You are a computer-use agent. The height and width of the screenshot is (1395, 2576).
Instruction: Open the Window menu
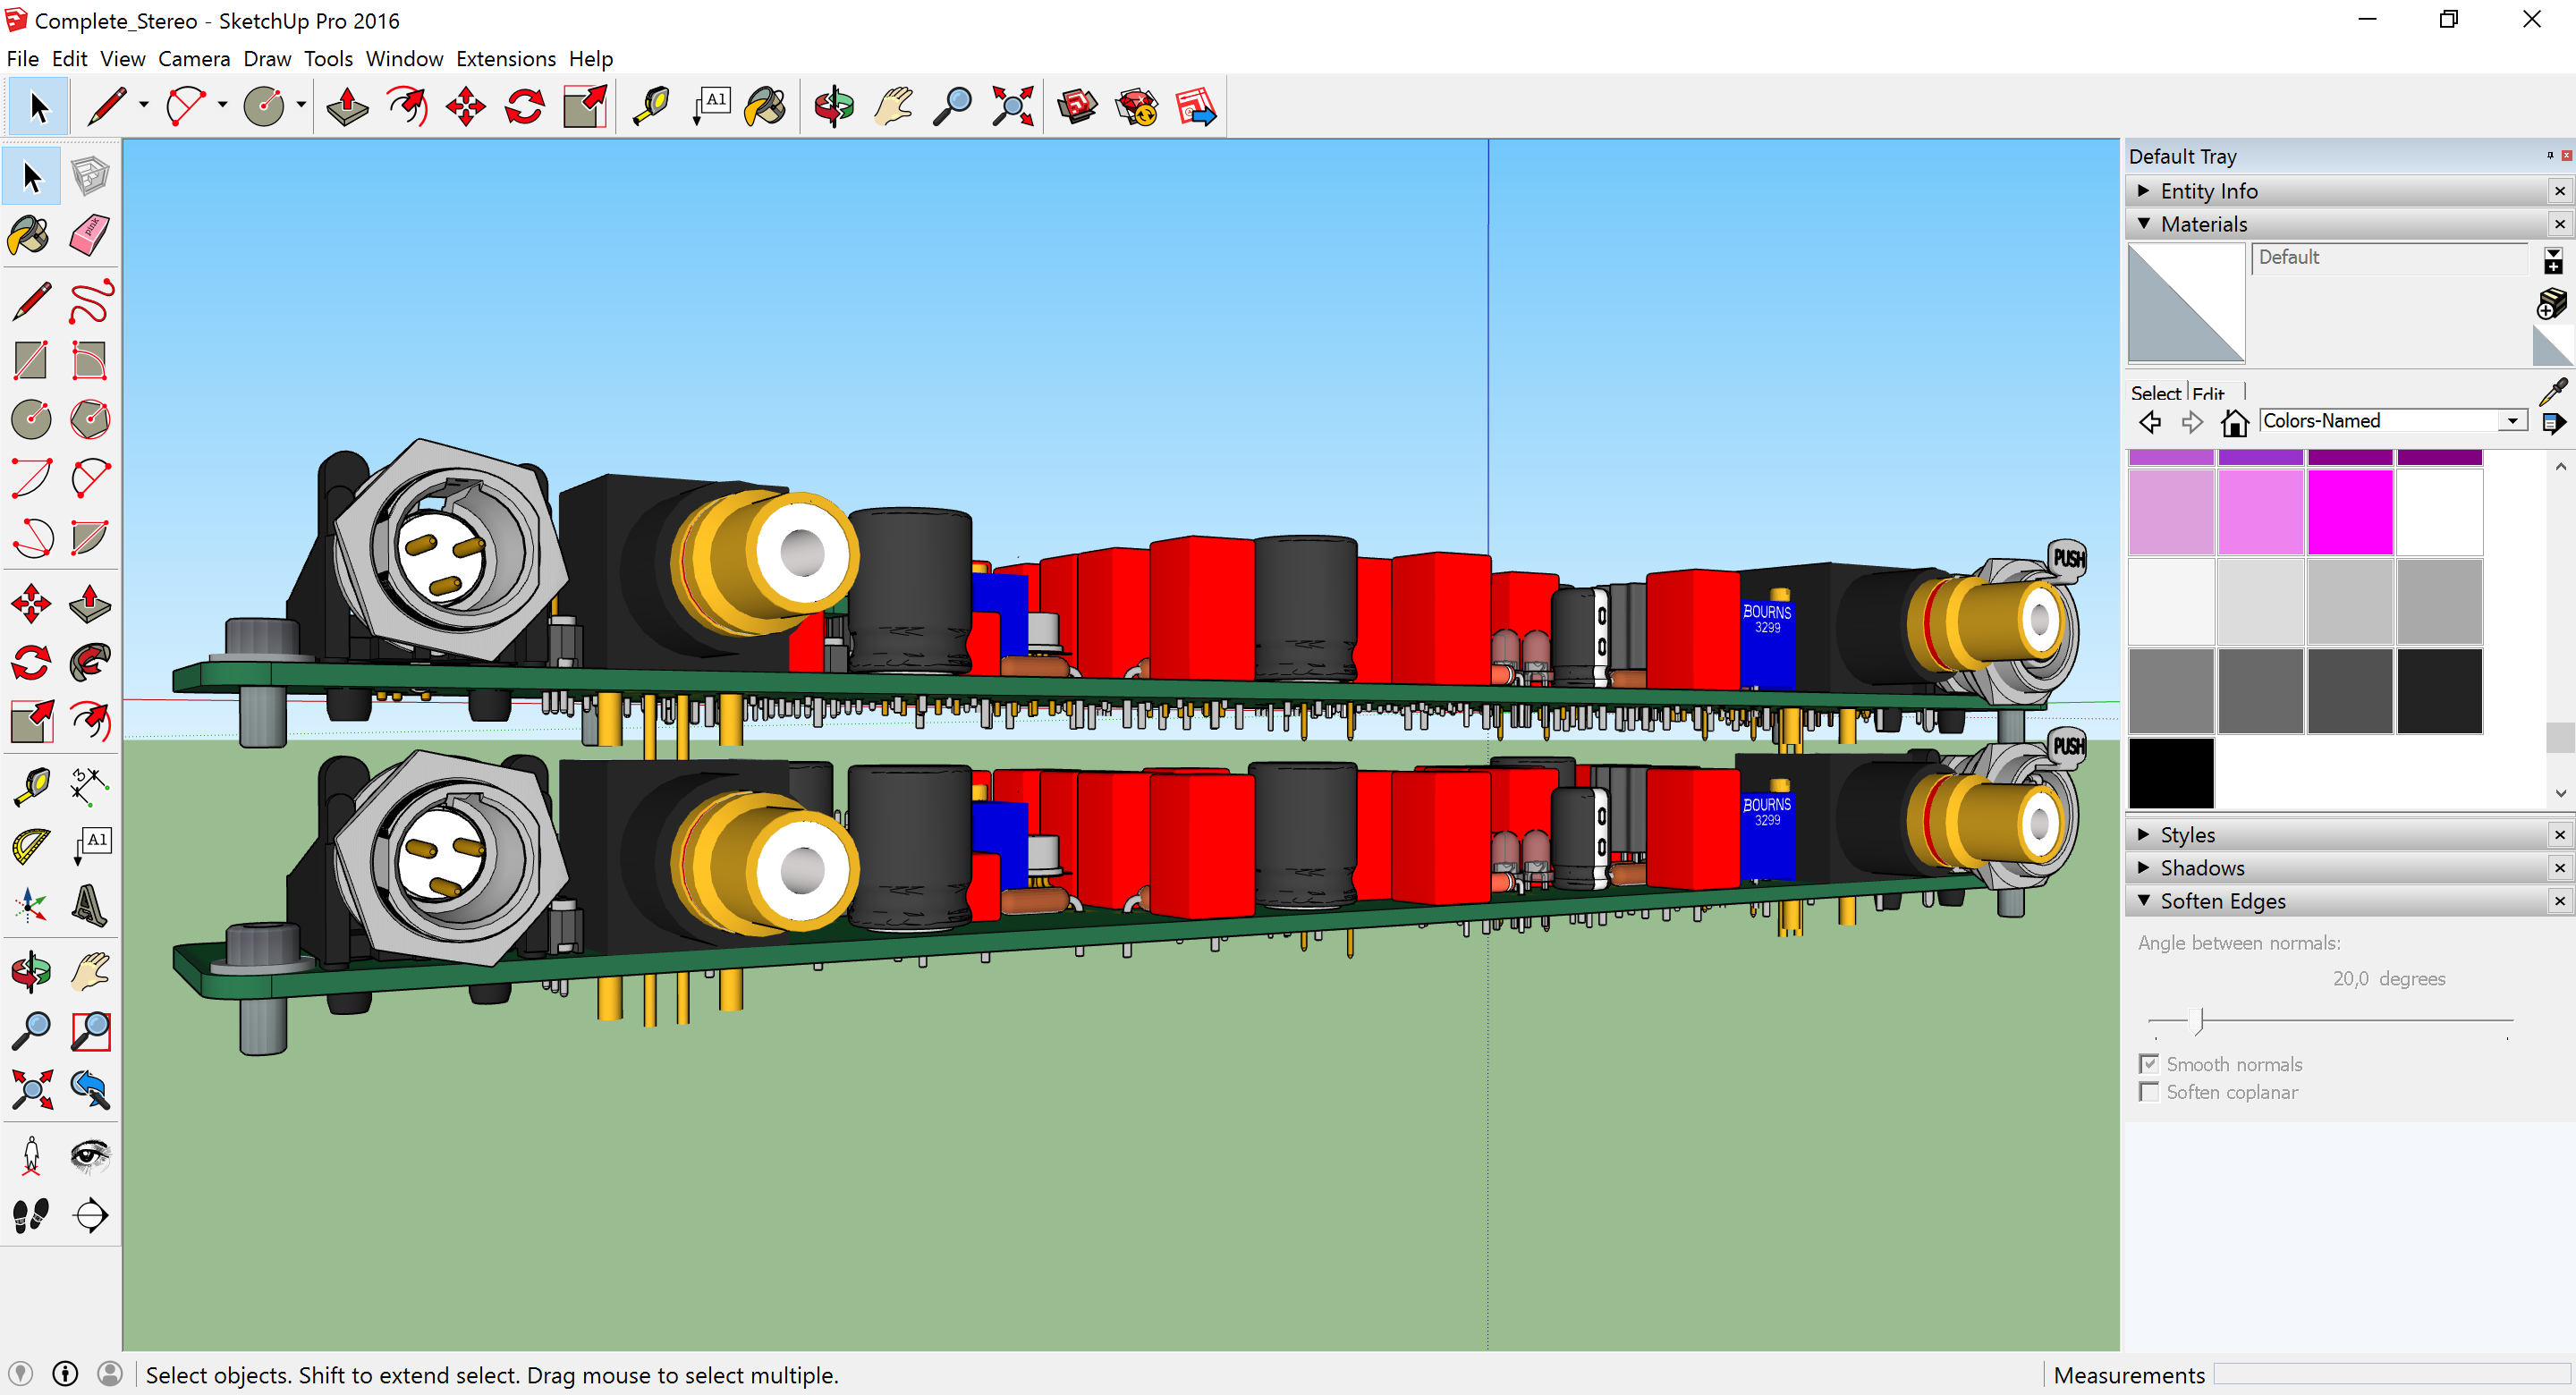[x=404, y=59]
